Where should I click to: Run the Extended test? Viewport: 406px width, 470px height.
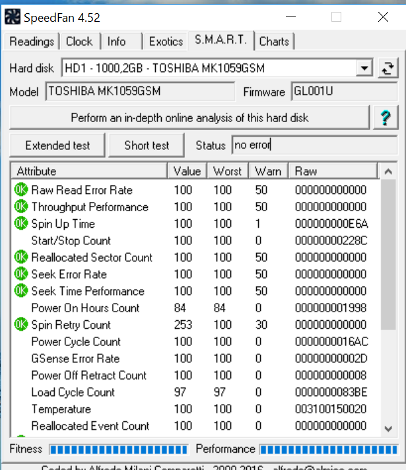coord(56,145)
